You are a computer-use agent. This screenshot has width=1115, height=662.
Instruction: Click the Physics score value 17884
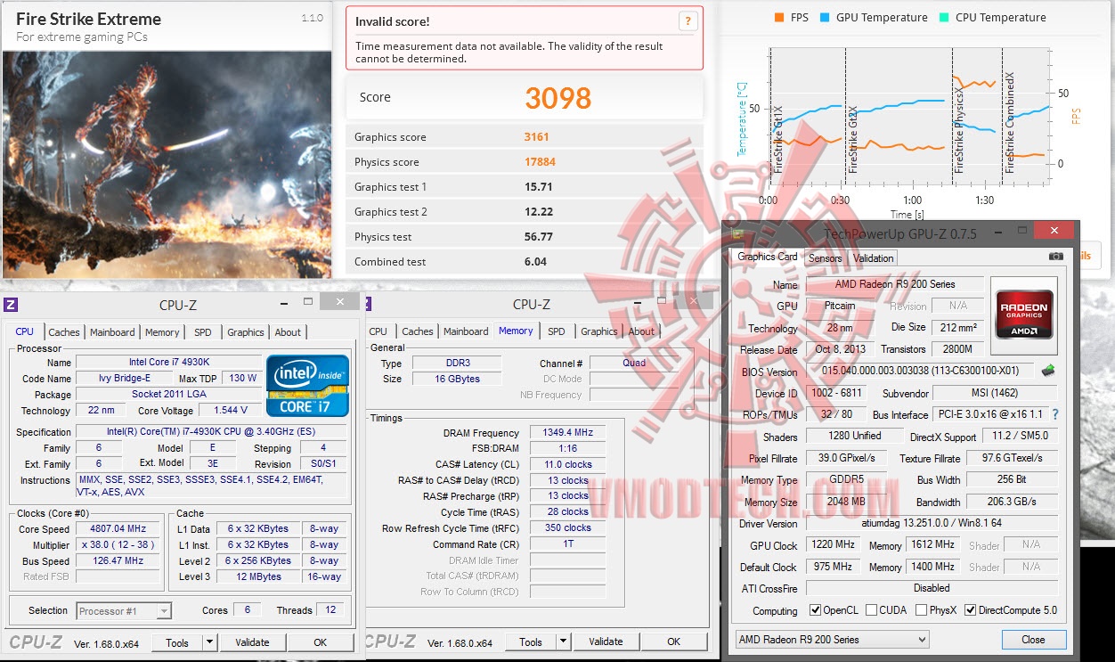point(540,162)
